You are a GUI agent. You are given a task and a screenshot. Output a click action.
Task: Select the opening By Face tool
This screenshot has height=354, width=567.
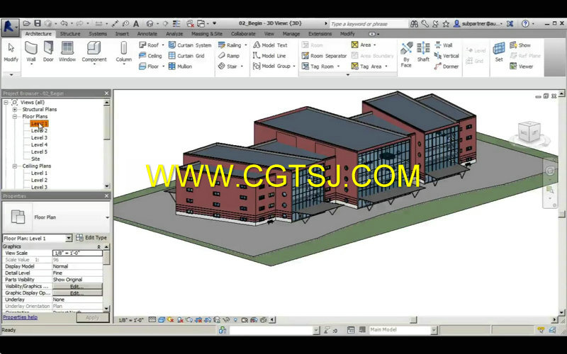(x=406, y=55)
